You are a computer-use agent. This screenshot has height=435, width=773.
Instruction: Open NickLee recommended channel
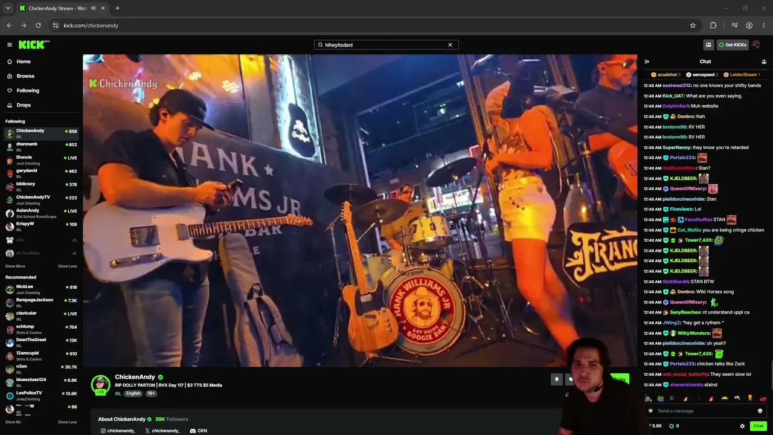[x=41, y=288]
